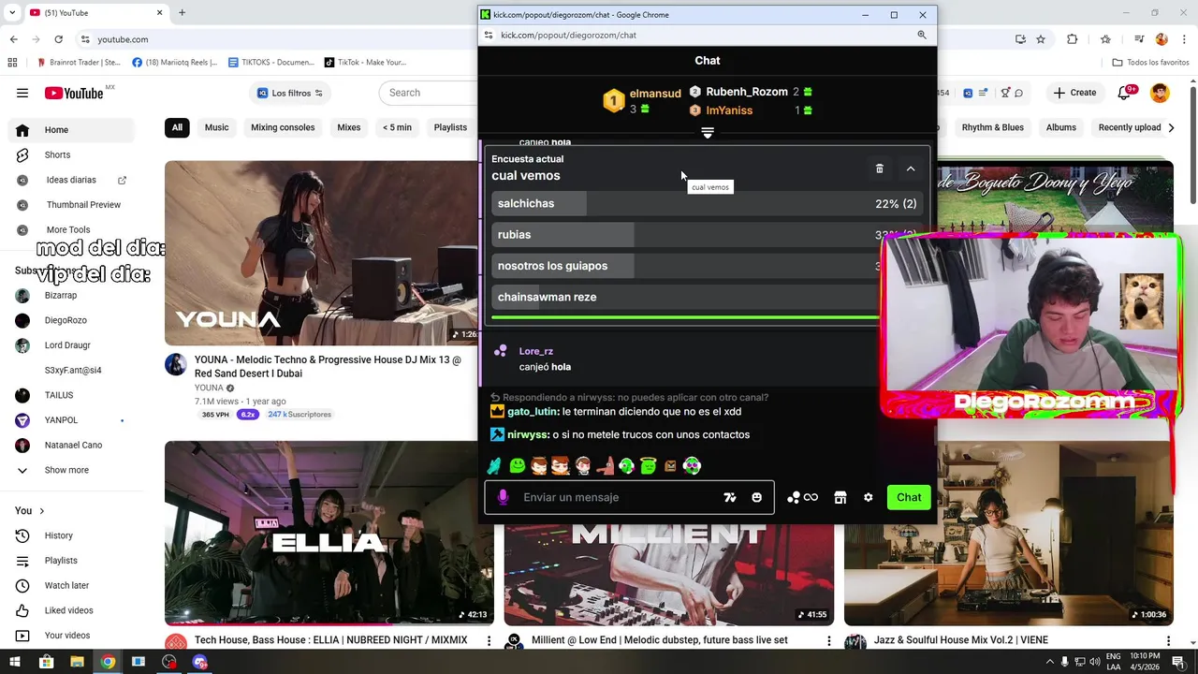Open YOUNA Melodic Techno video thumbnail
Viewport: 1198px width, 674px height.
[321, 253]
